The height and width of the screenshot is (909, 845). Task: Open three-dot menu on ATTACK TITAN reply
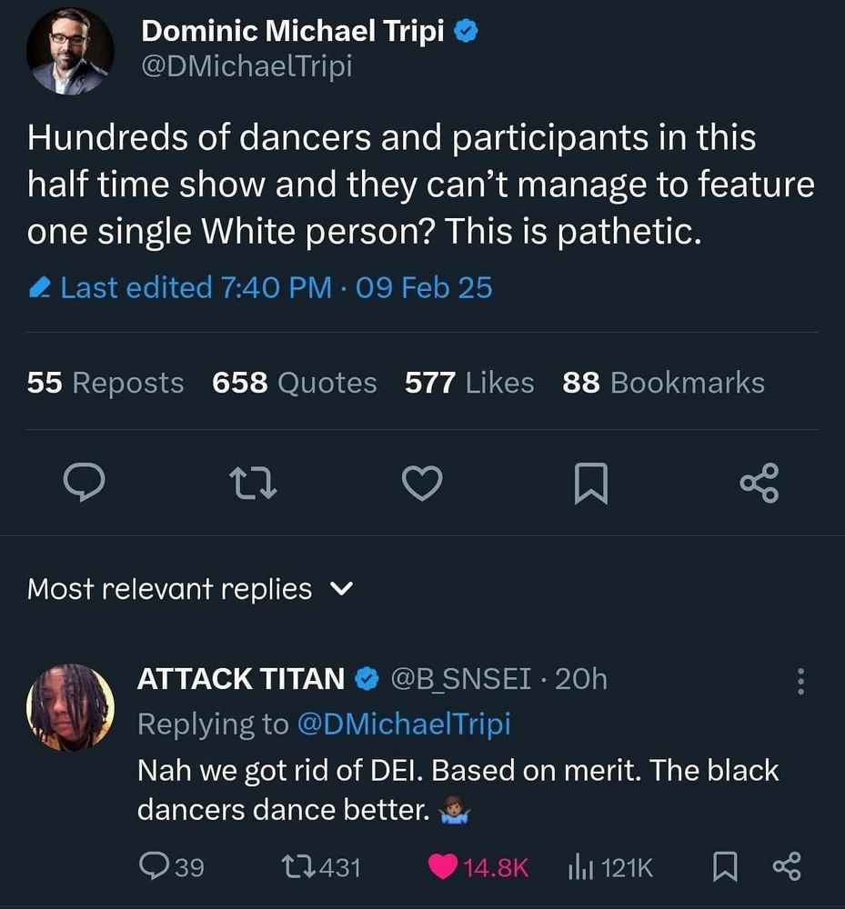click(800, 681)
